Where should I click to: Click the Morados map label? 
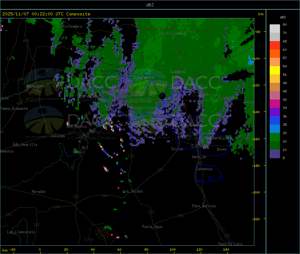click(x=39, y=192)
